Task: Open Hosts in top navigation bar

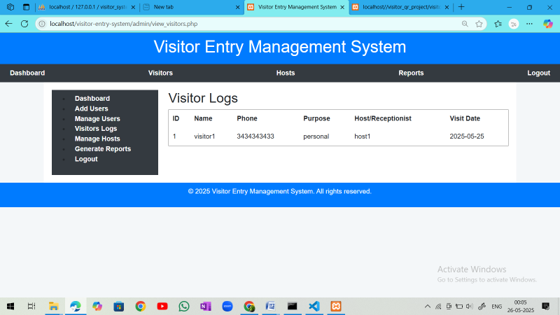Action: coord(286,73)
